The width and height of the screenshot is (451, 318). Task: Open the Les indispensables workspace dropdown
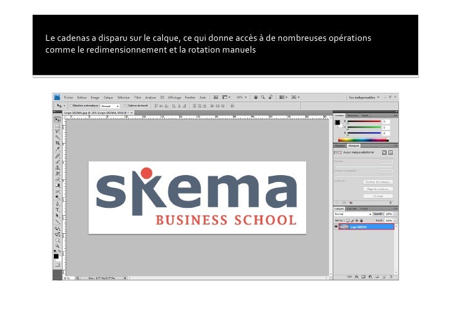click(364, 97)
